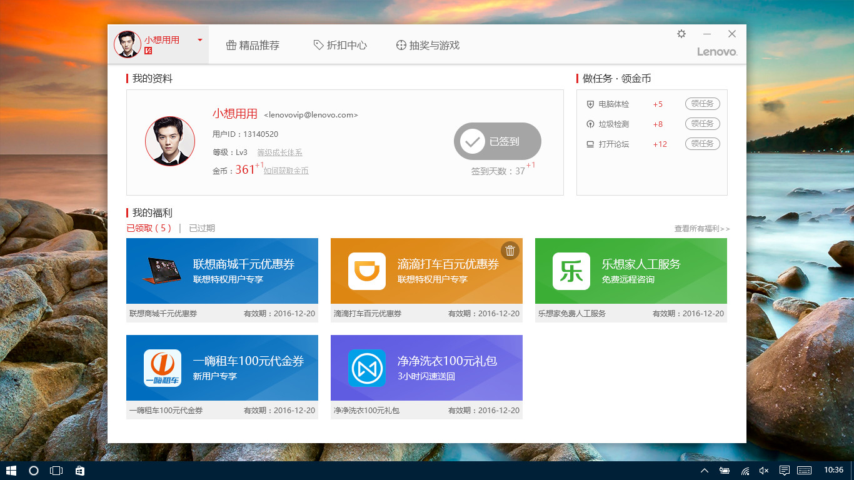
Task: Open Cortana search circle on taskbar
Action: click(x=34, y=471)
